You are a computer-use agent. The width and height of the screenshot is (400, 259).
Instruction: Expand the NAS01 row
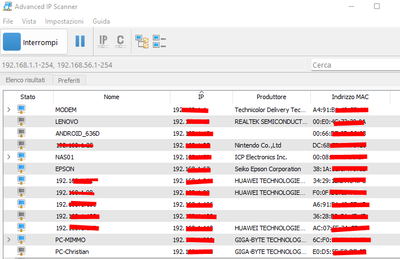[9, 157]
